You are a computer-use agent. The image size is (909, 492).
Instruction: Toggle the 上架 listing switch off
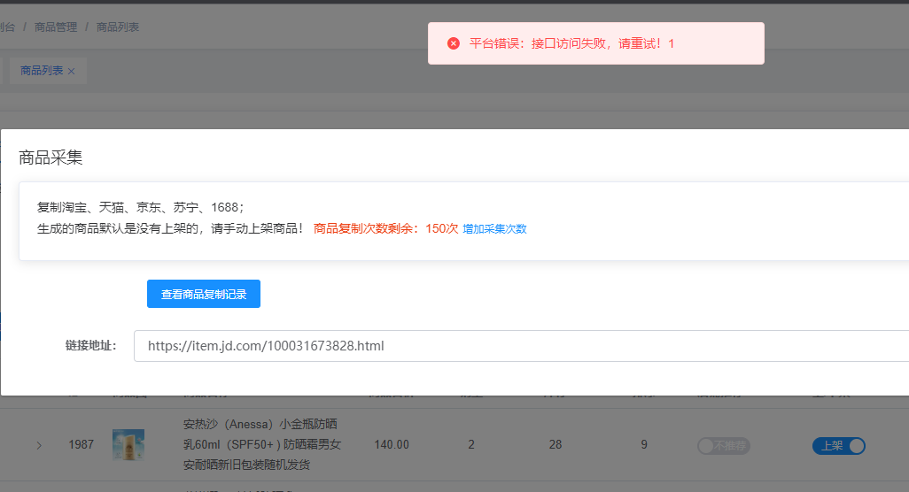pyautogui.click(x=838, y=446)
